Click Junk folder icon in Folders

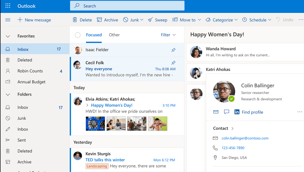pyautogui.click(x=8, y=118)
